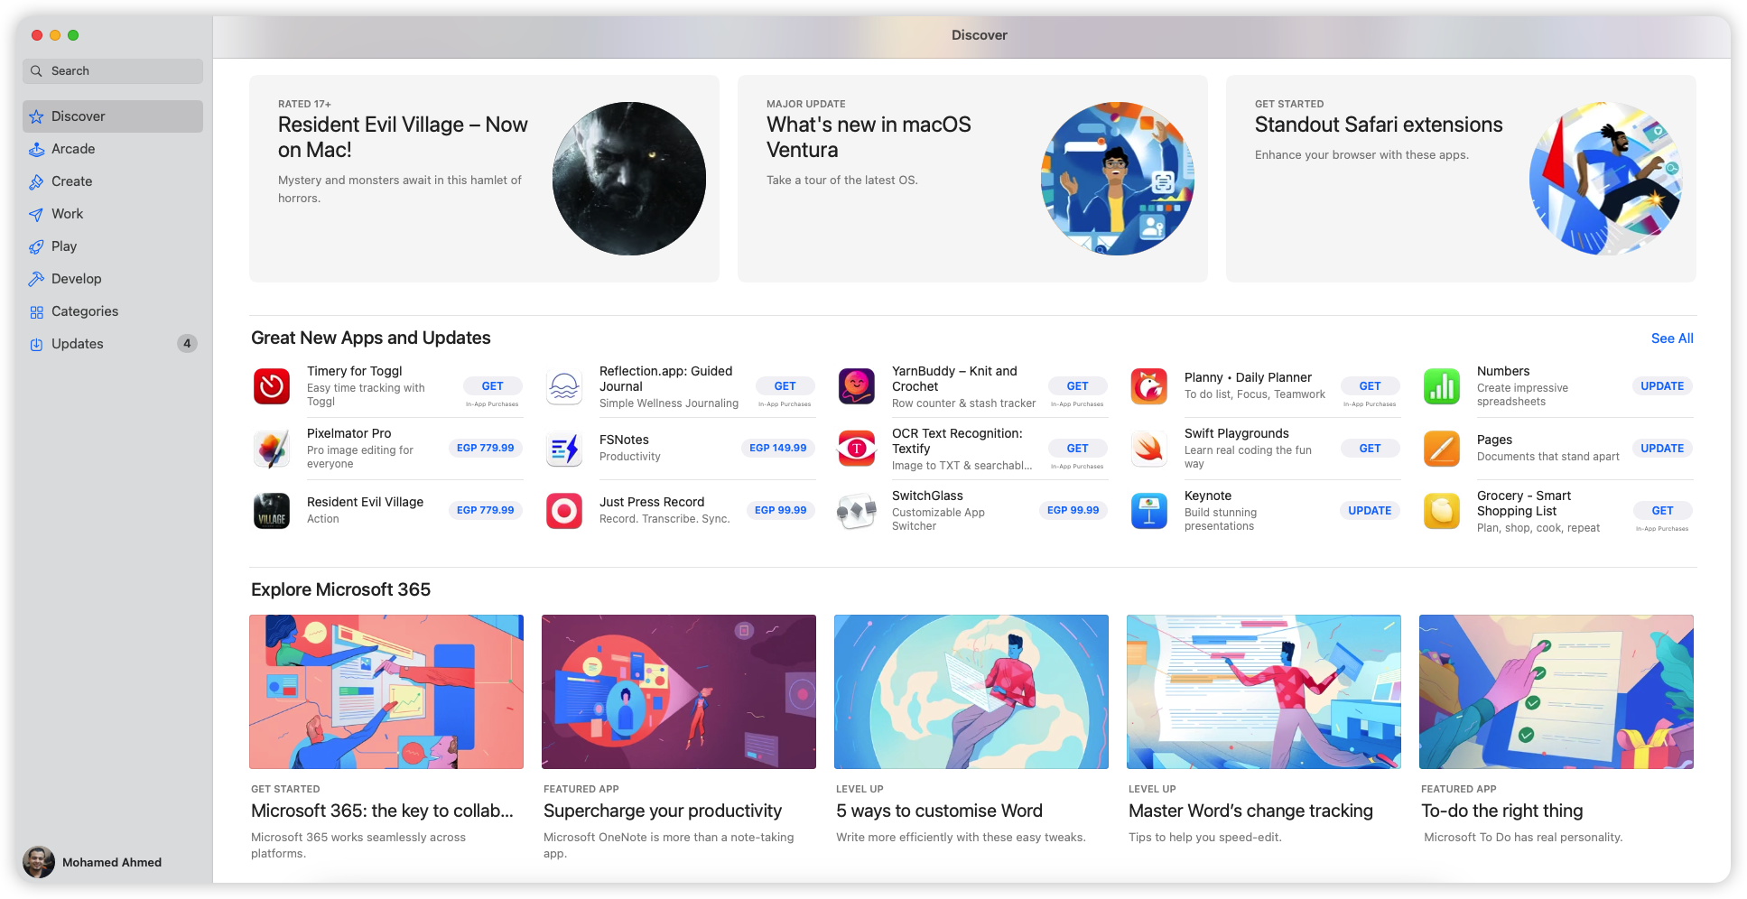Update the Numbers app
Screen dimensions: 1747x899
coord(1662,386)
